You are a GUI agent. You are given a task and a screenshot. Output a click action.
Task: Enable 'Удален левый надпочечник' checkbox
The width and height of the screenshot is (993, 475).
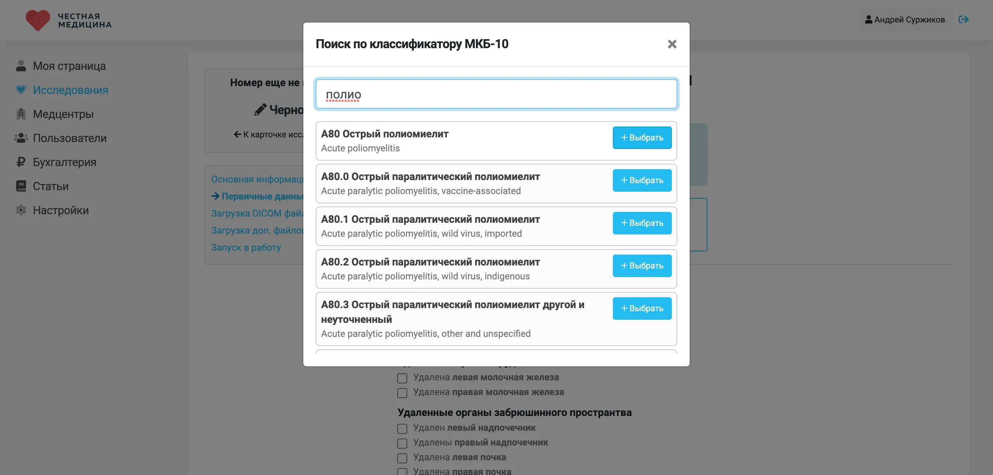tap(402, 428)
